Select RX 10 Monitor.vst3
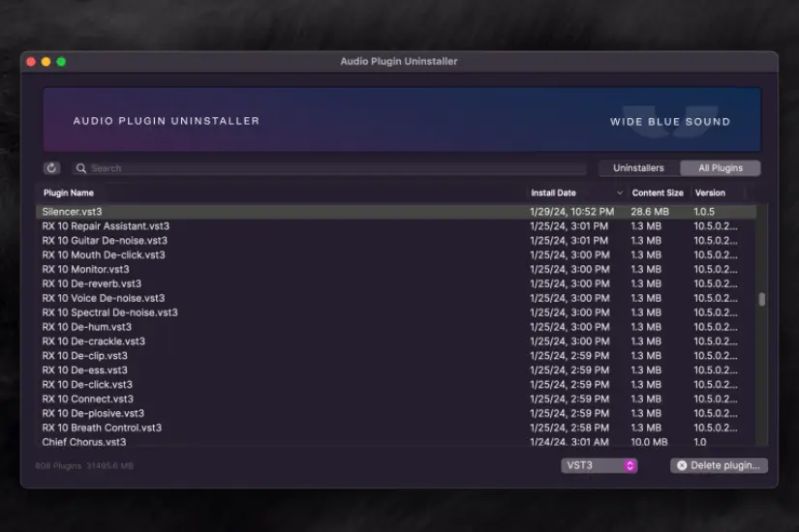Viewport: 799px width, 532px height. pos(396,269)
